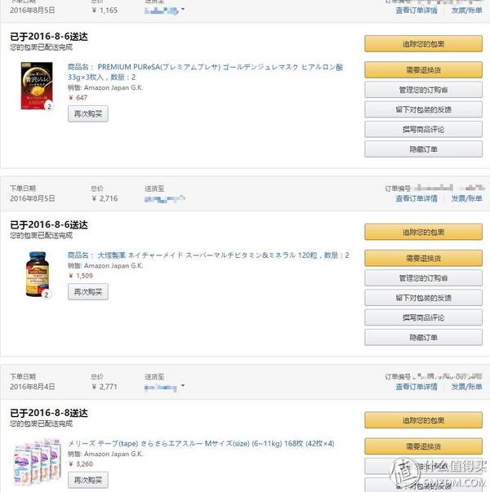Open 查看订单详情 for the ¥2,771 order
Screen dimensions: 490x492
click(416, 387)
